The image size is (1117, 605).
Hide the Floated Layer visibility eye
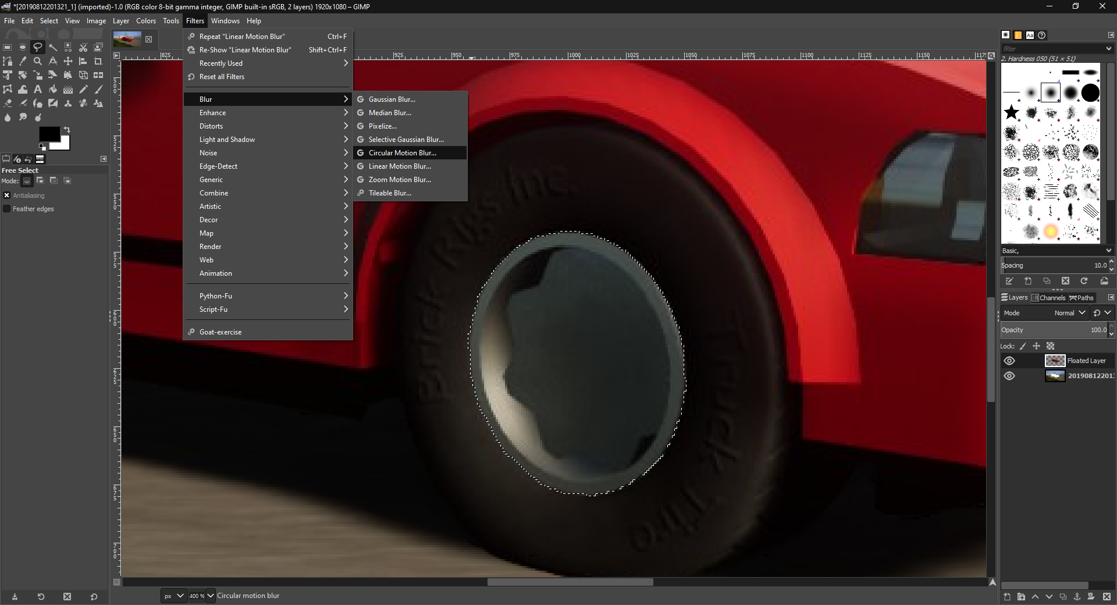pyautogui.click(x=1009, y=361)
